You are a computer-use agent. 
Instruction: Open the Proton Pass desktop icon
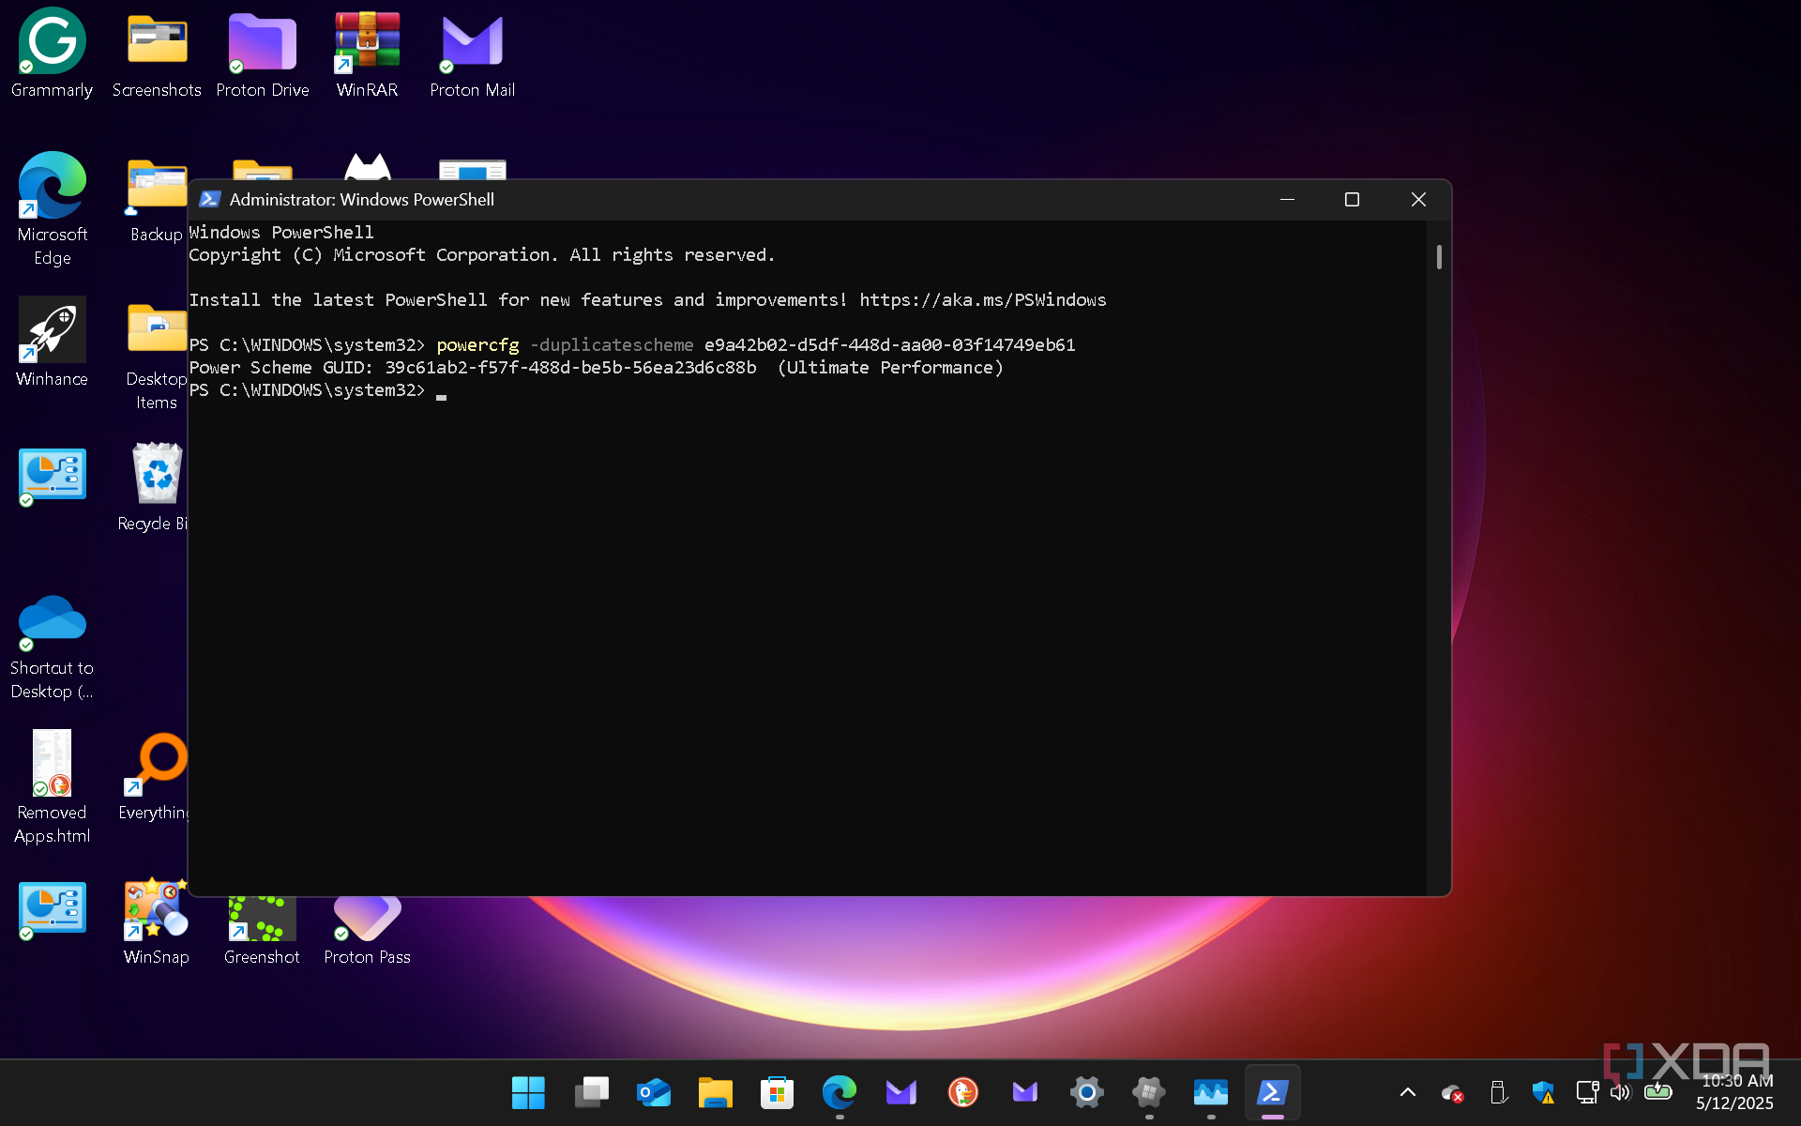click(367, 918)
